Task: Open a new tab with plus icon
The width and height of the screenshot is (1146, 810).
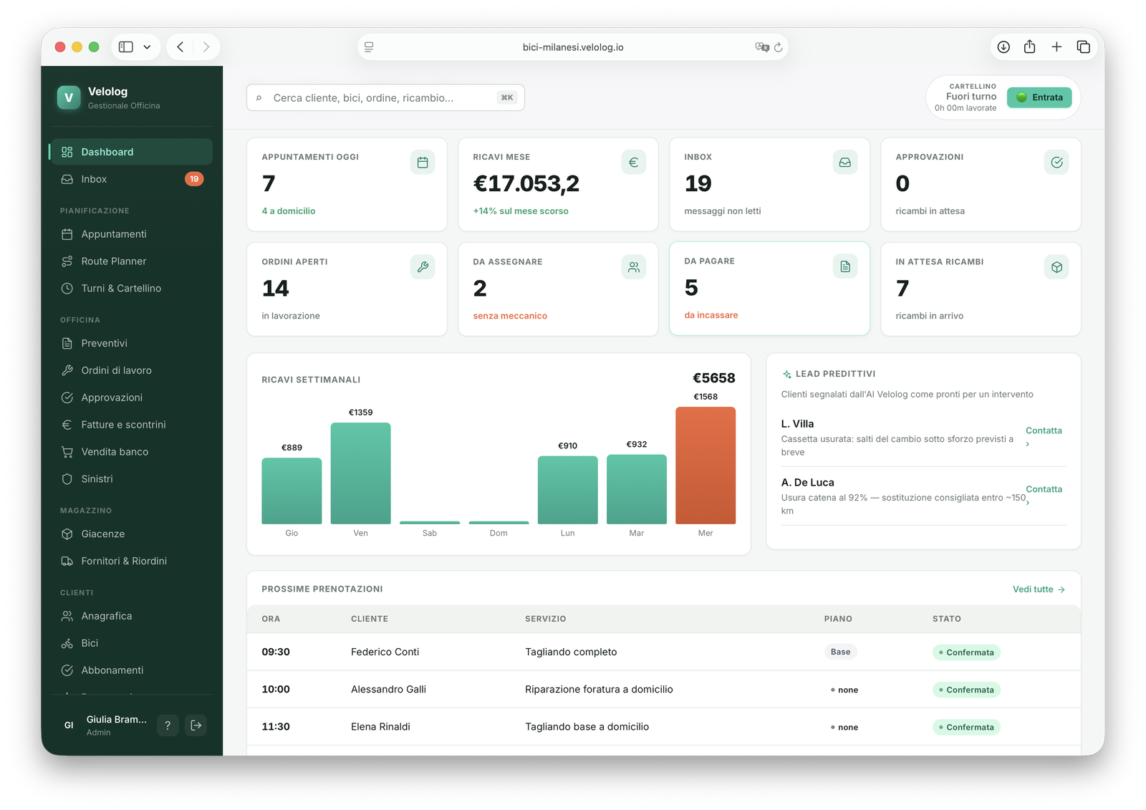Action: [x=1056, y=47]
